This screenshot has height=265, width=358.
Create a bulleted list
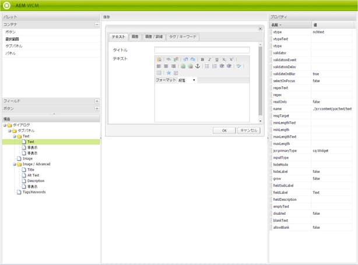[x=207, y=66]
